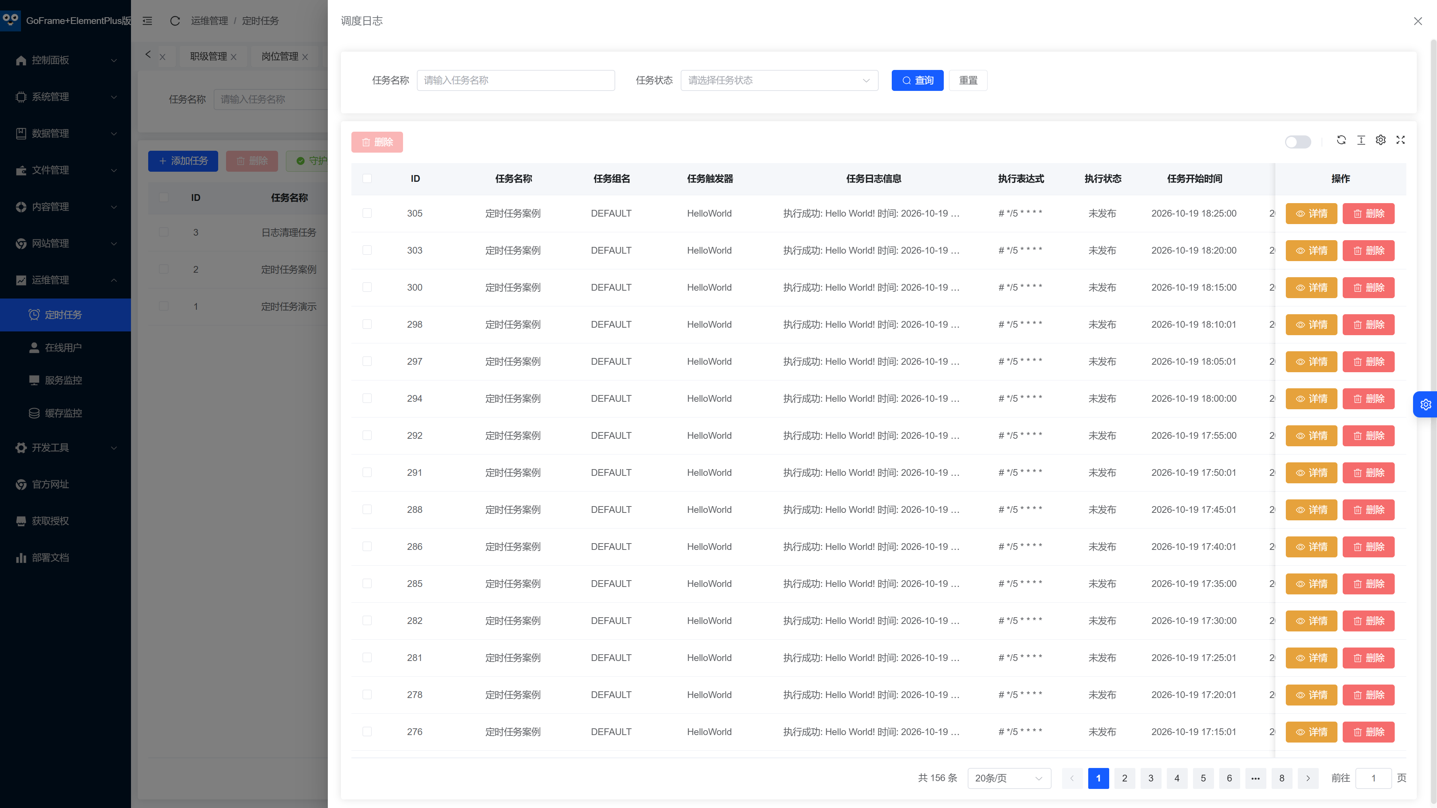The image size is (1437, 808).
Task: Toggle the switch in table toolbar
Action: pos(1297,142)
